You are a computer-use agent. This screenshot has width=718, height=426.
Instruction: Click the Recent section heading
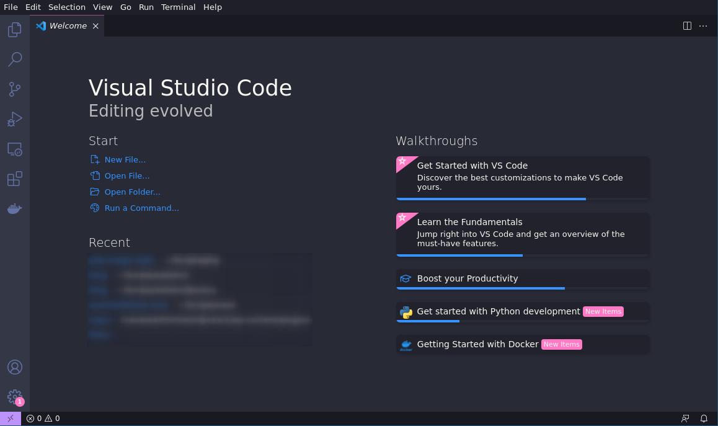(110, 242)
